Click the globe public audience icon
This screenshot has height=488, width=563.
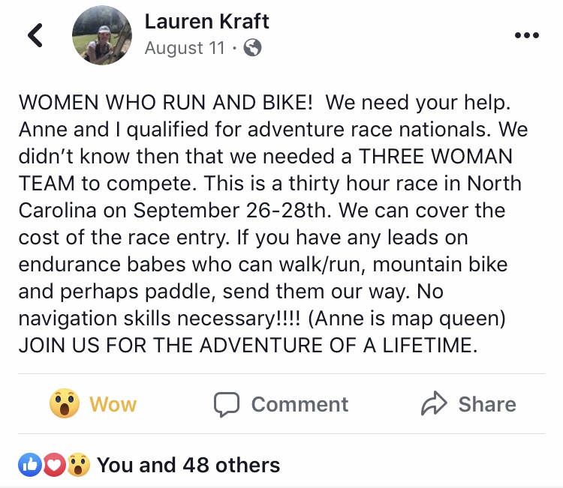tap(253, 49)
